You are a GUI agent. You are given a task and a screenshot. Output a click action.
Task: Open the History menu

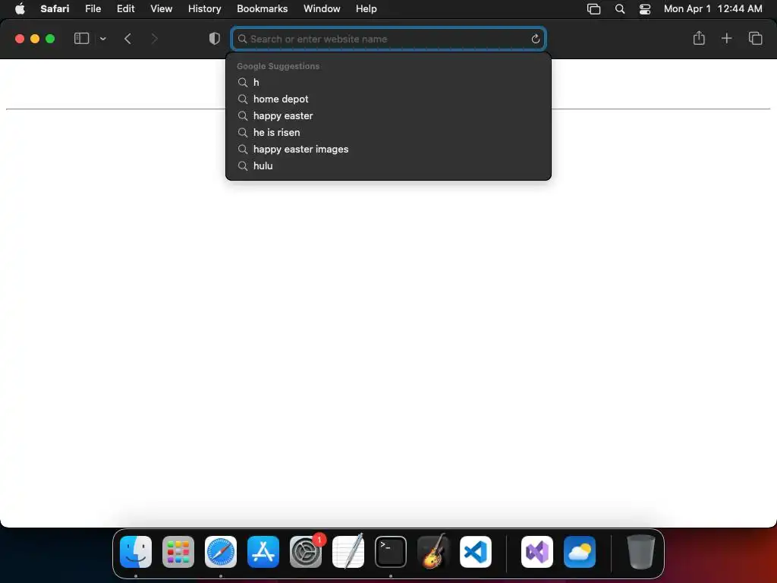204,9
